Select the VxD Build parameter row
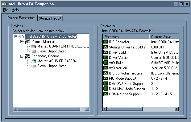Viewport: 191px width, 122px height. tap(141, 63)
